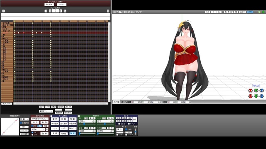Jump to the first frame arrow

(3, 11)
